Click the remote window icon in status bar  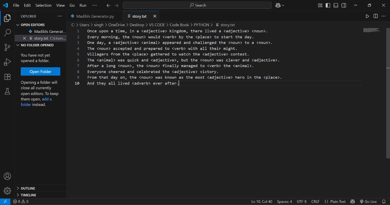(5, 202)
